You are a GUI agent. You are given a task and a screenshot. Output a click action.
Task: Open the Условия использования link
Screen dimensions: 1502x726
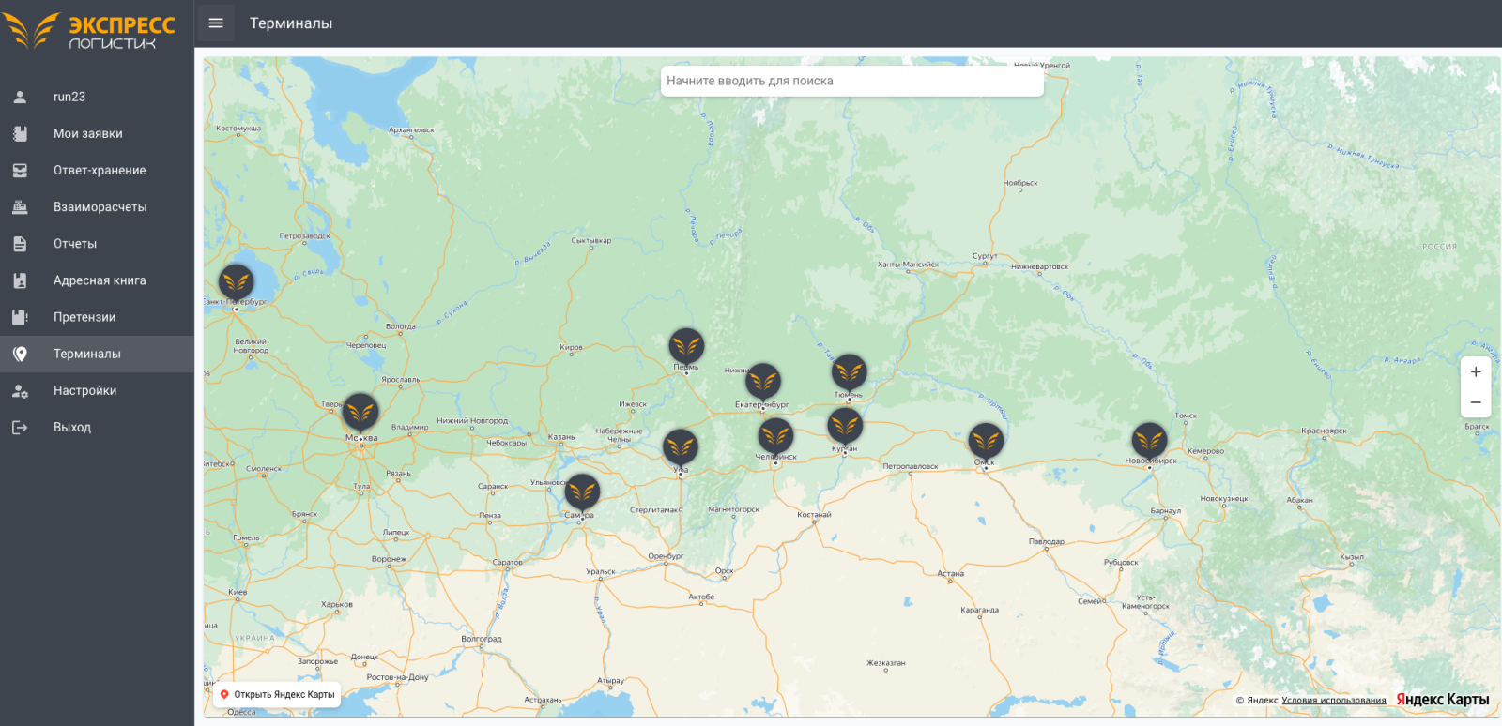click(x=1334, y=700)
